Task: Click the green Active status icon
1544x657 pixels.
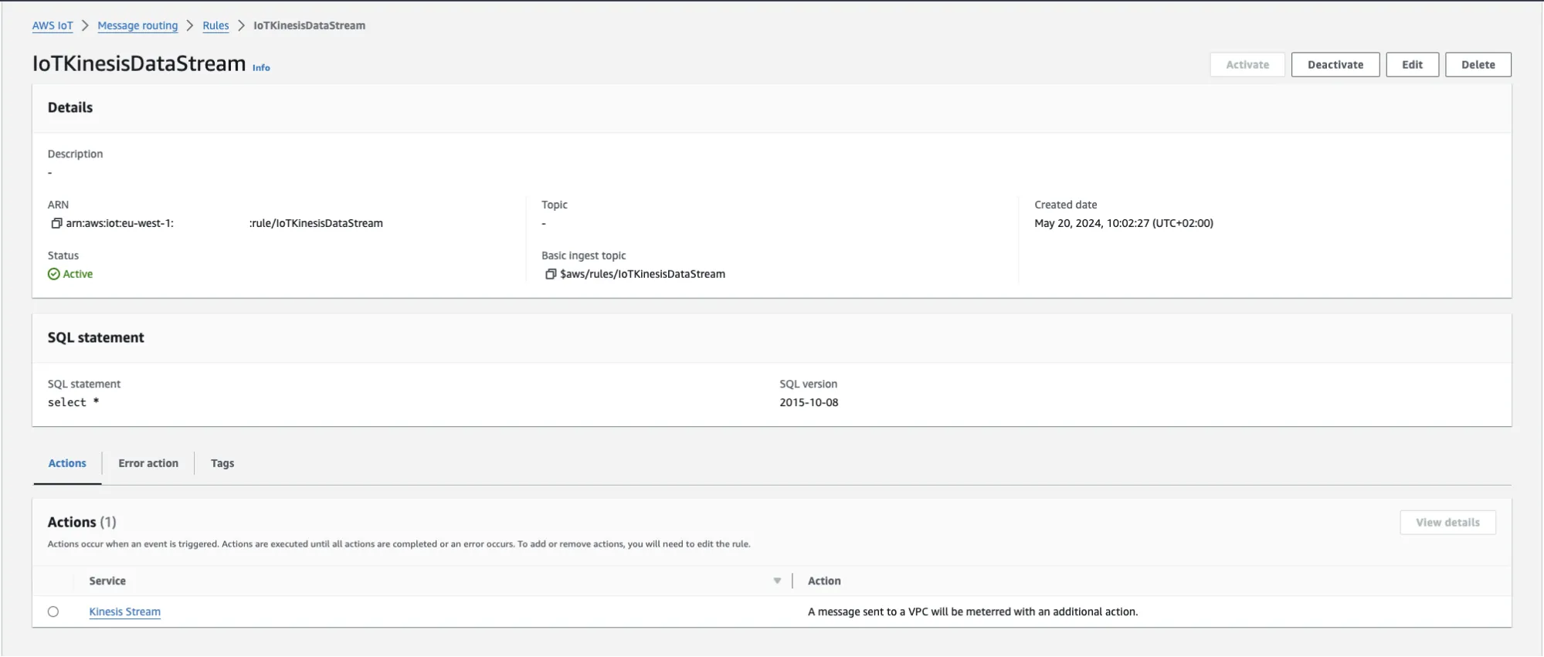Action: click(53, 274)
